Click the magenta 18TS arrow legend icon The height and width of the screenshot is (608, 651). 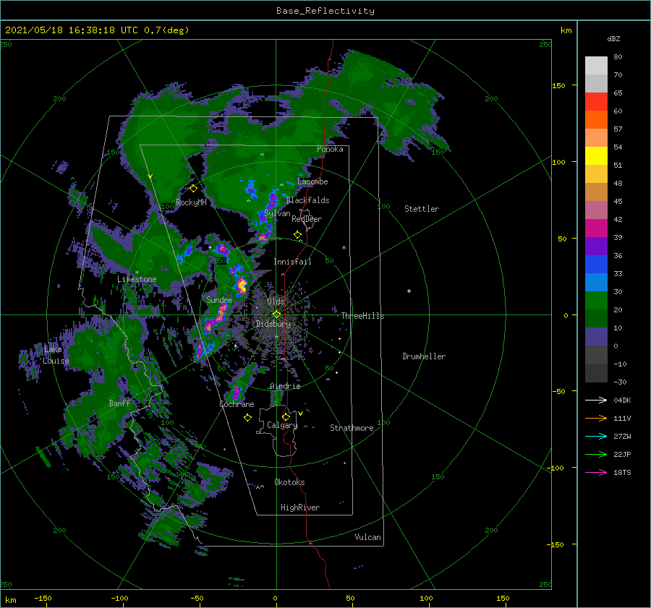pyautogui.click(x=596, y=472)
